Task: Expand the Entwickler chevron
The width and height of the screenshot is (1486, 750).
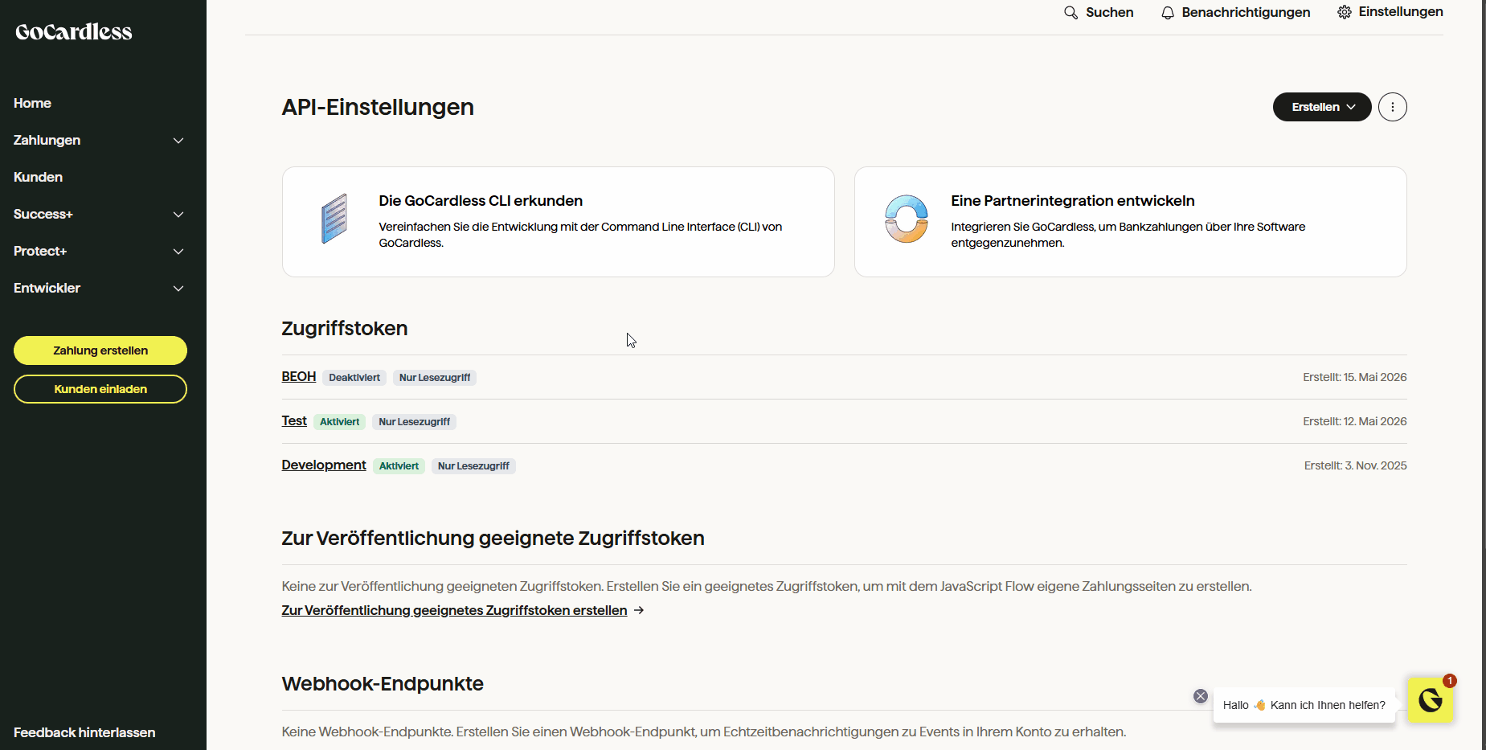Action: [178, 289]
